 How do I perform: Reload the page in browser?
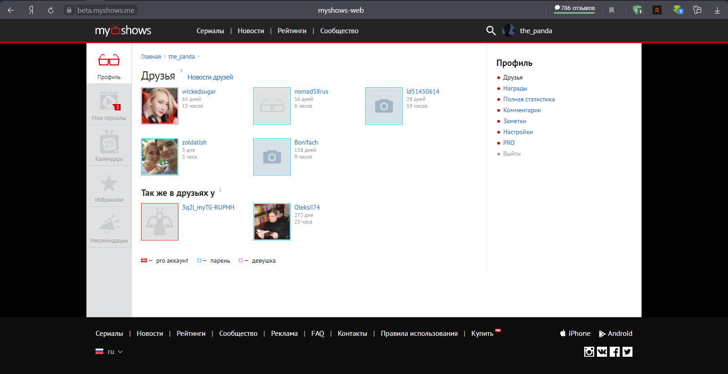point(51,10)
